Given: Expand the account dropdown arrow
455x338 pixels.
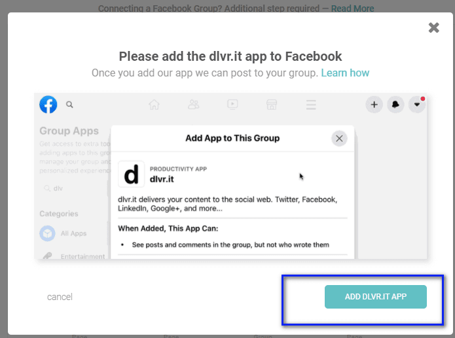Looking at the screenshot, I should tap(416, 105).
